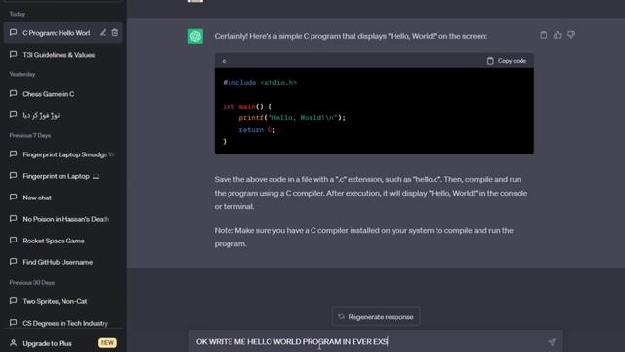625x352 pixels.
Task: Click the NEW badge beside Upgrade
Action: 106,343
